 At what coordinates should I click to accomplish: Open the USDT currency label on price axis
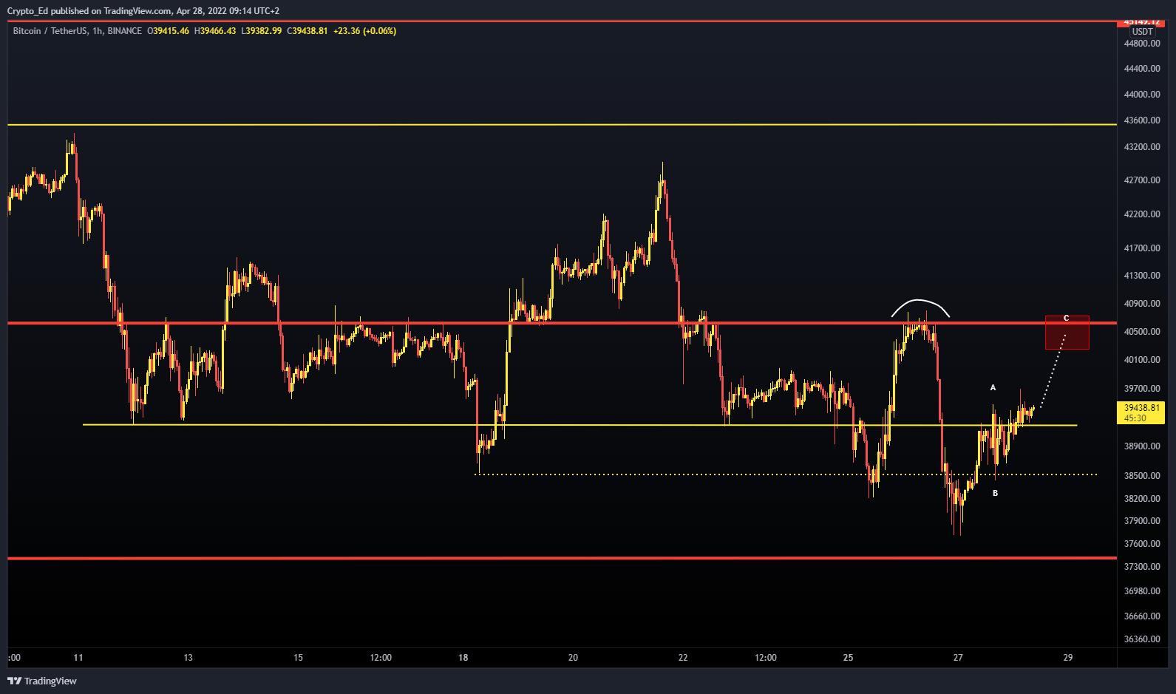(x=1142, y=32)
